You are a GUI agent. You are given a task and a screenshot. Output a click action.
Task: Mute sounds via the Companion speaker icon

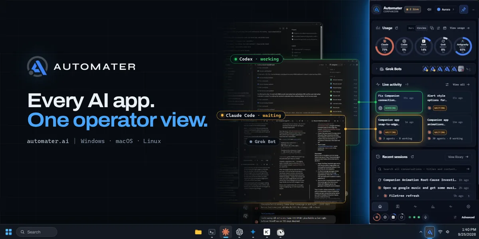(429, 10)
